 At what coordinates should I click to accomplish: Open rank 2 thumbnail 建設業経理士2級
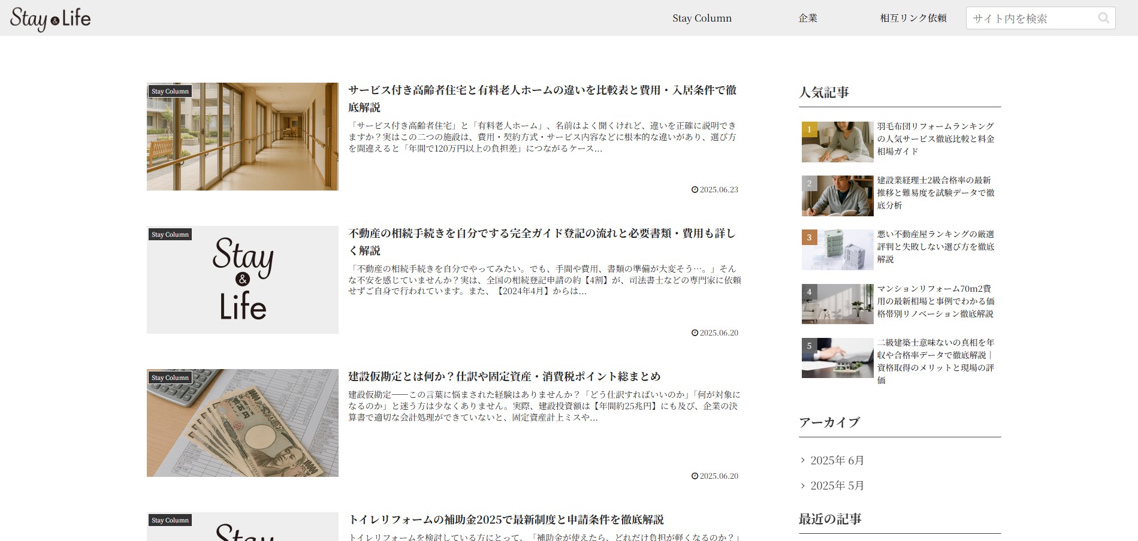coord(837,196)
